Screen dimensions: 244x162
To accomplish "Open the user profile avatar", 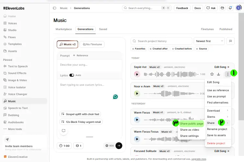I will [238, 8].
